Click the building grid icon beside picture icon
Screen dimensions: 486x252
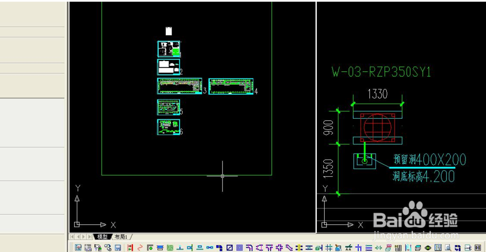(x=88, y=248)
